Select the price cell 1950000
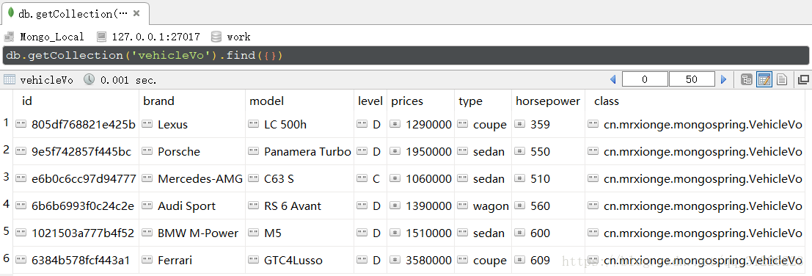This screenshot has width=812, height=276. pos(420,151)
